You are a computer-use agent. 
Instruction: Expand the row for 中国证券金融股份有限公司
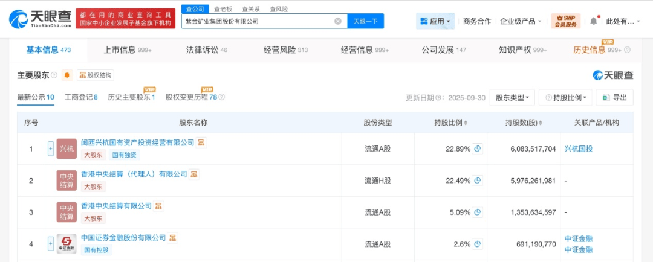click(51, 244)
